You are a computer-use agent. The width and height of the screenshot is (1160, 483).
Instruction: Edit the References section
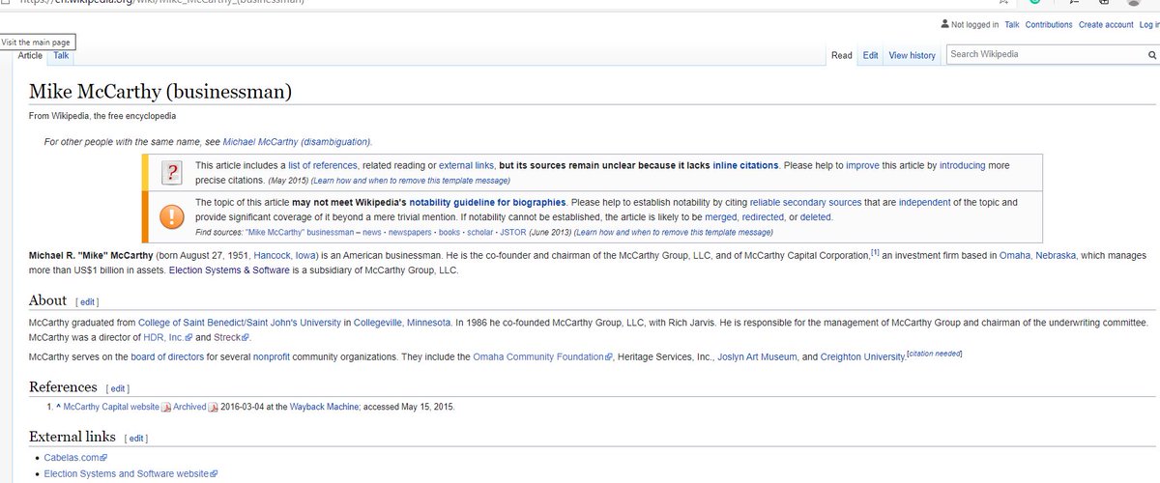tap(116, 388)
